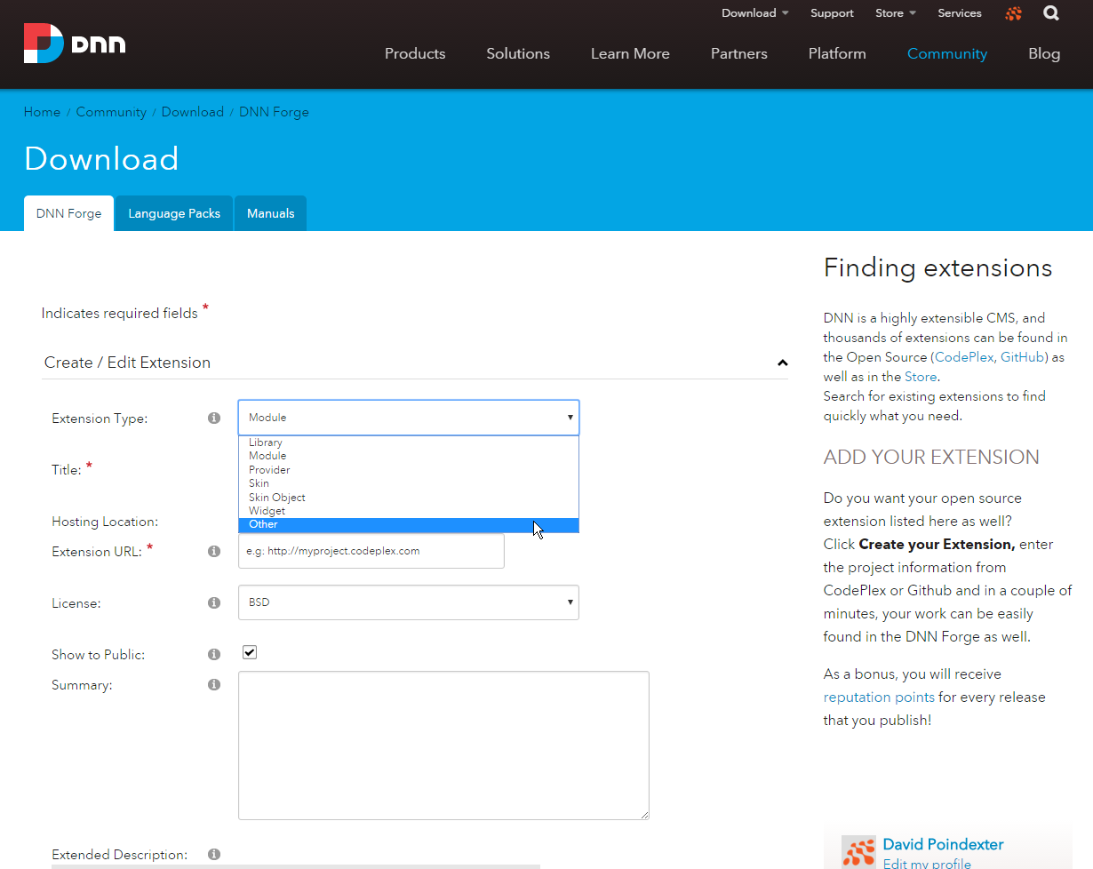This screenshot has width=1093, height=869.
Task: Open Partners in main navigation
Action: [x=739, y=53]
